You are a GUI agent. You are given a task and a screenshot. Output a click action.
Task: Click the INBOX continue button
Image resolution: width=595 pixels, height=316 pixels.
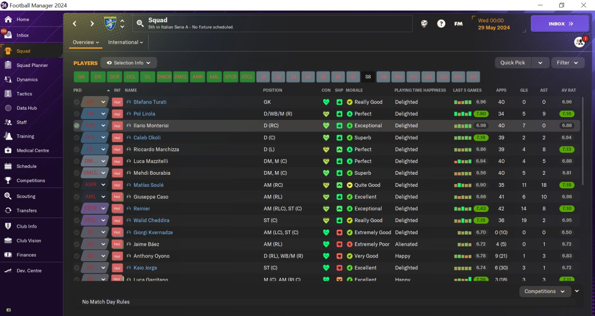pyautogui.click(x=560, y=24)
